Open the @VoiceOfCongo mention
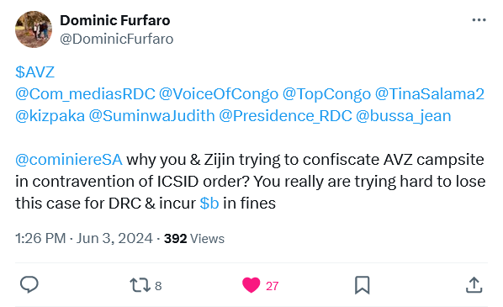 click(x=219, y=94)
